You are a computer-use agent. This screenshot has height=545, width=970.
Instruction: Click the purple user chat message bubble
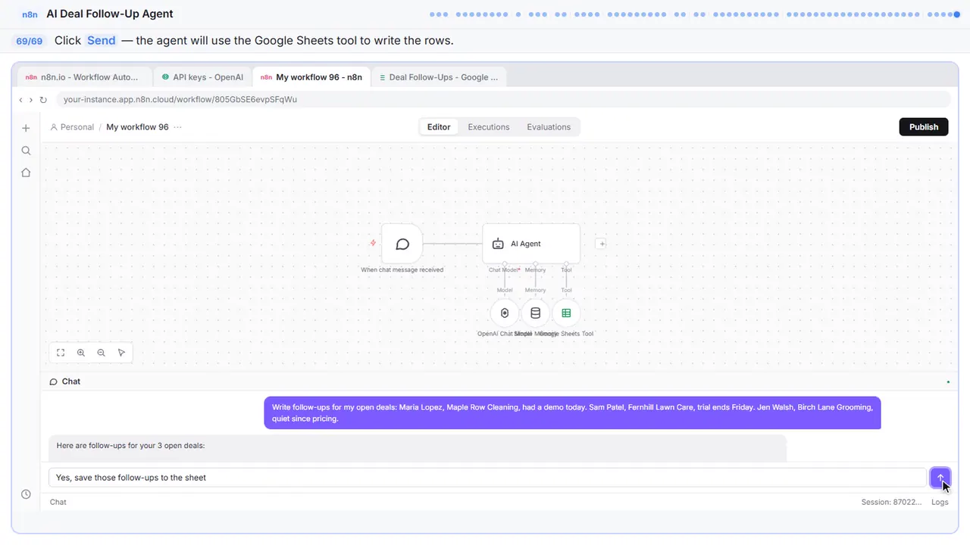[x=572, y=413]
